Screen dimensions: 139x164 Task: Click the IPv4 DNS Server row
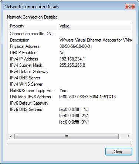pos(70,78)
